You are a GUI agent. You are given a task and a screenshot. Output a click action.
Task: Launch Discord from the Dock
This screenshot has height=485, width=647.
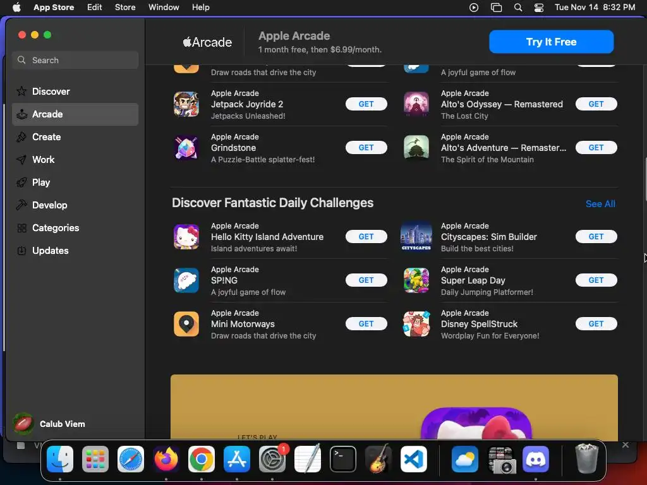(536, 459)
